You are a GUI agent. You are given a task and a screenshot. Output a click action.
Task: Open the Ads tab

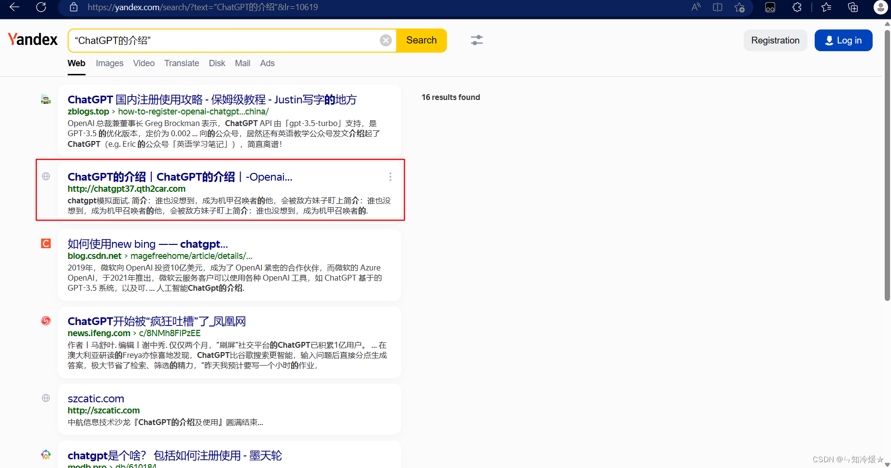(x=267, y=63)
